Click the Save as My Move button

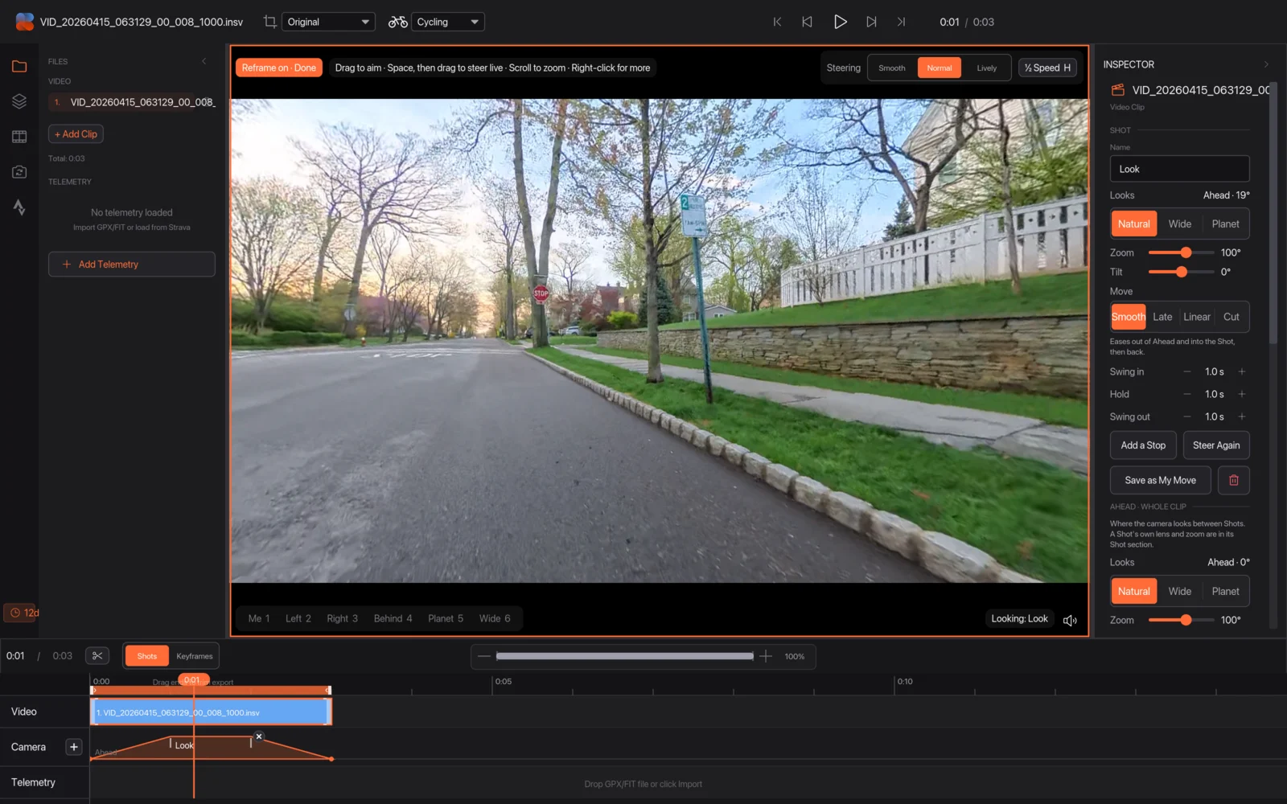click(x=1160, y=480)
